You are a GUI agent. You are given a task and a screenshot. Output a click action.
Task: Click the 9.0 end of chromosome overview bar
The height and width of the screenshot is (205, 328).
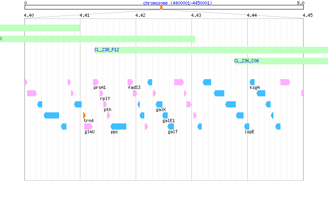[x=301, y=3]
